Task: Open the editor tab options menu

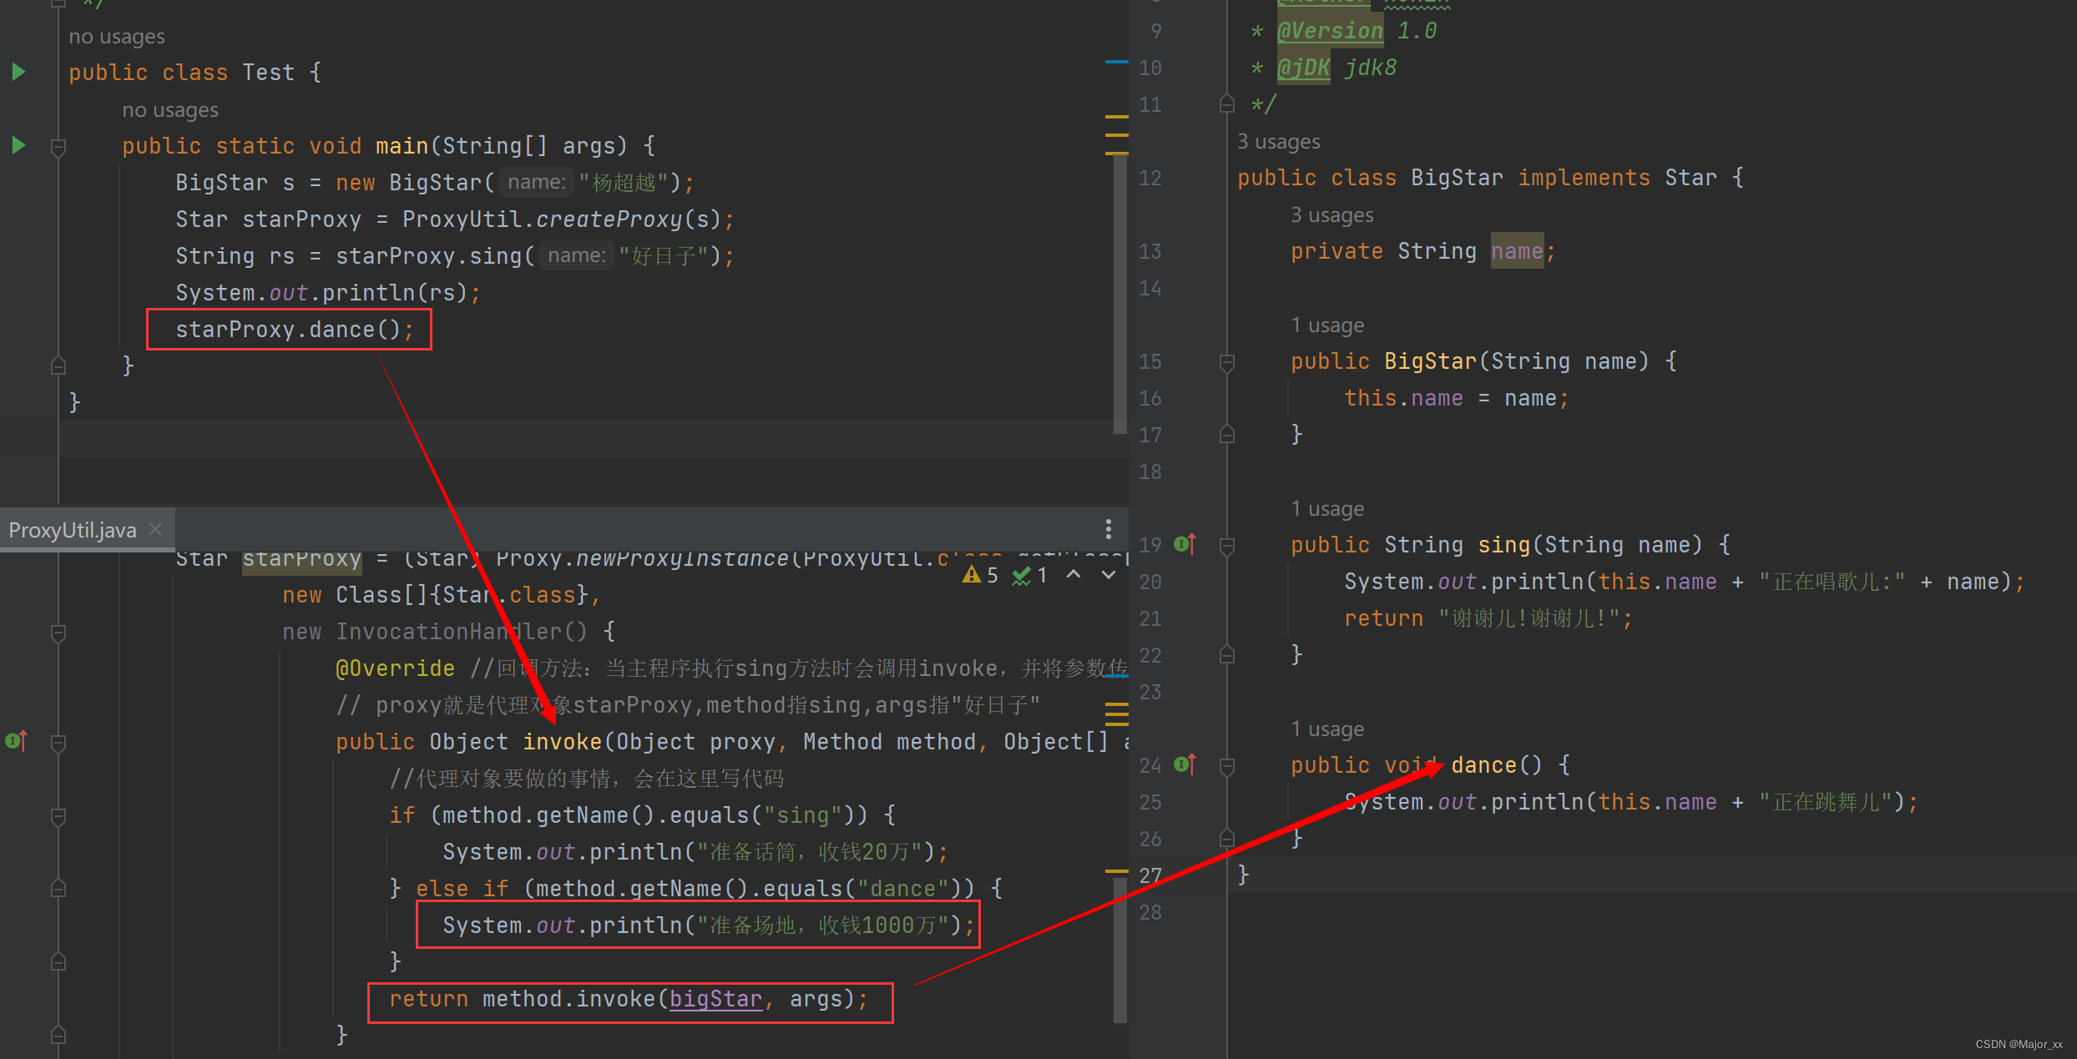Action: tap(1108, 528)
